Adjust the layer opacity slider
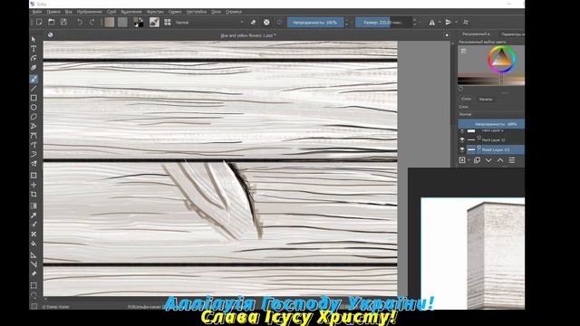The height and width of the screenshot is (326, 580). pyautogui.click(x=491, y=124)
